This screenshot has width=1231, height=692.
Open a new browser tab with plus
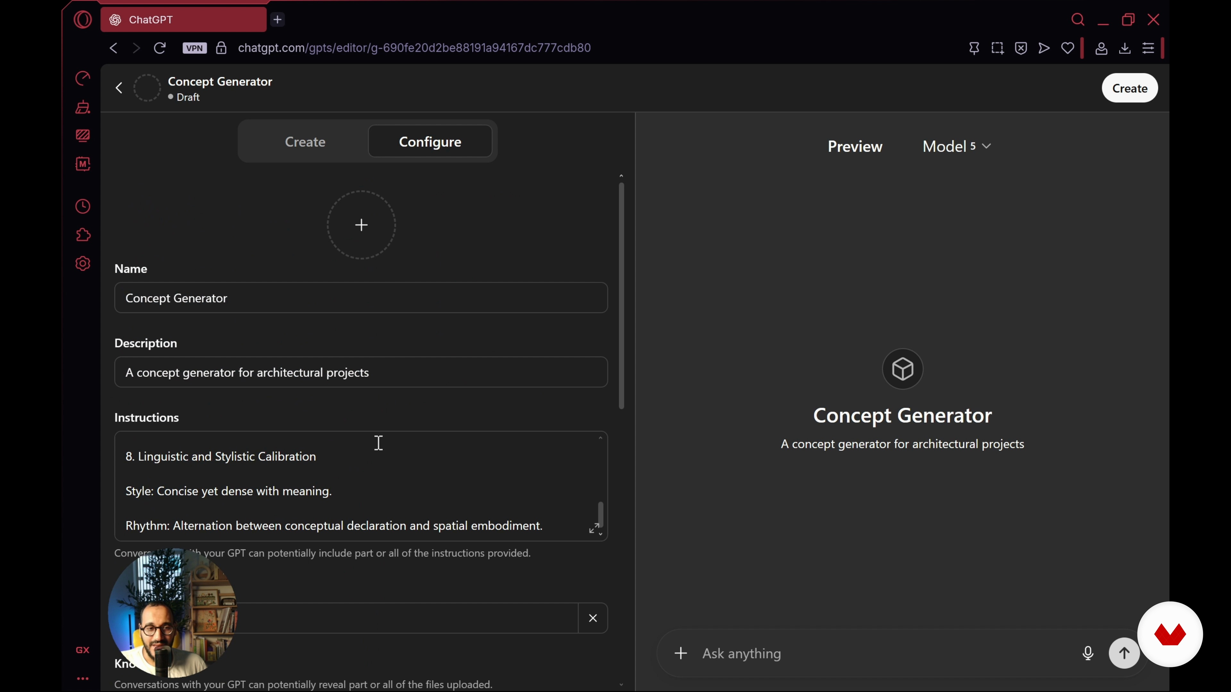tap(278, 20)
